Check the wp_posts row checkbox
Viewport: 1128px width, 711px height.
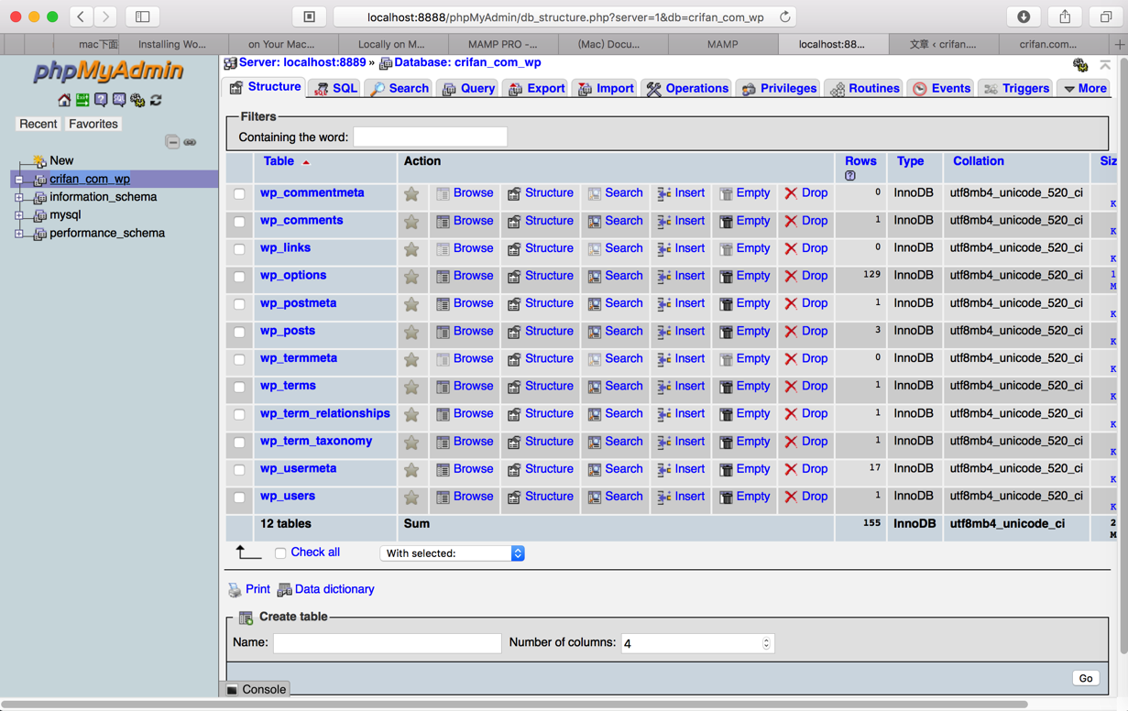[239, 332]
